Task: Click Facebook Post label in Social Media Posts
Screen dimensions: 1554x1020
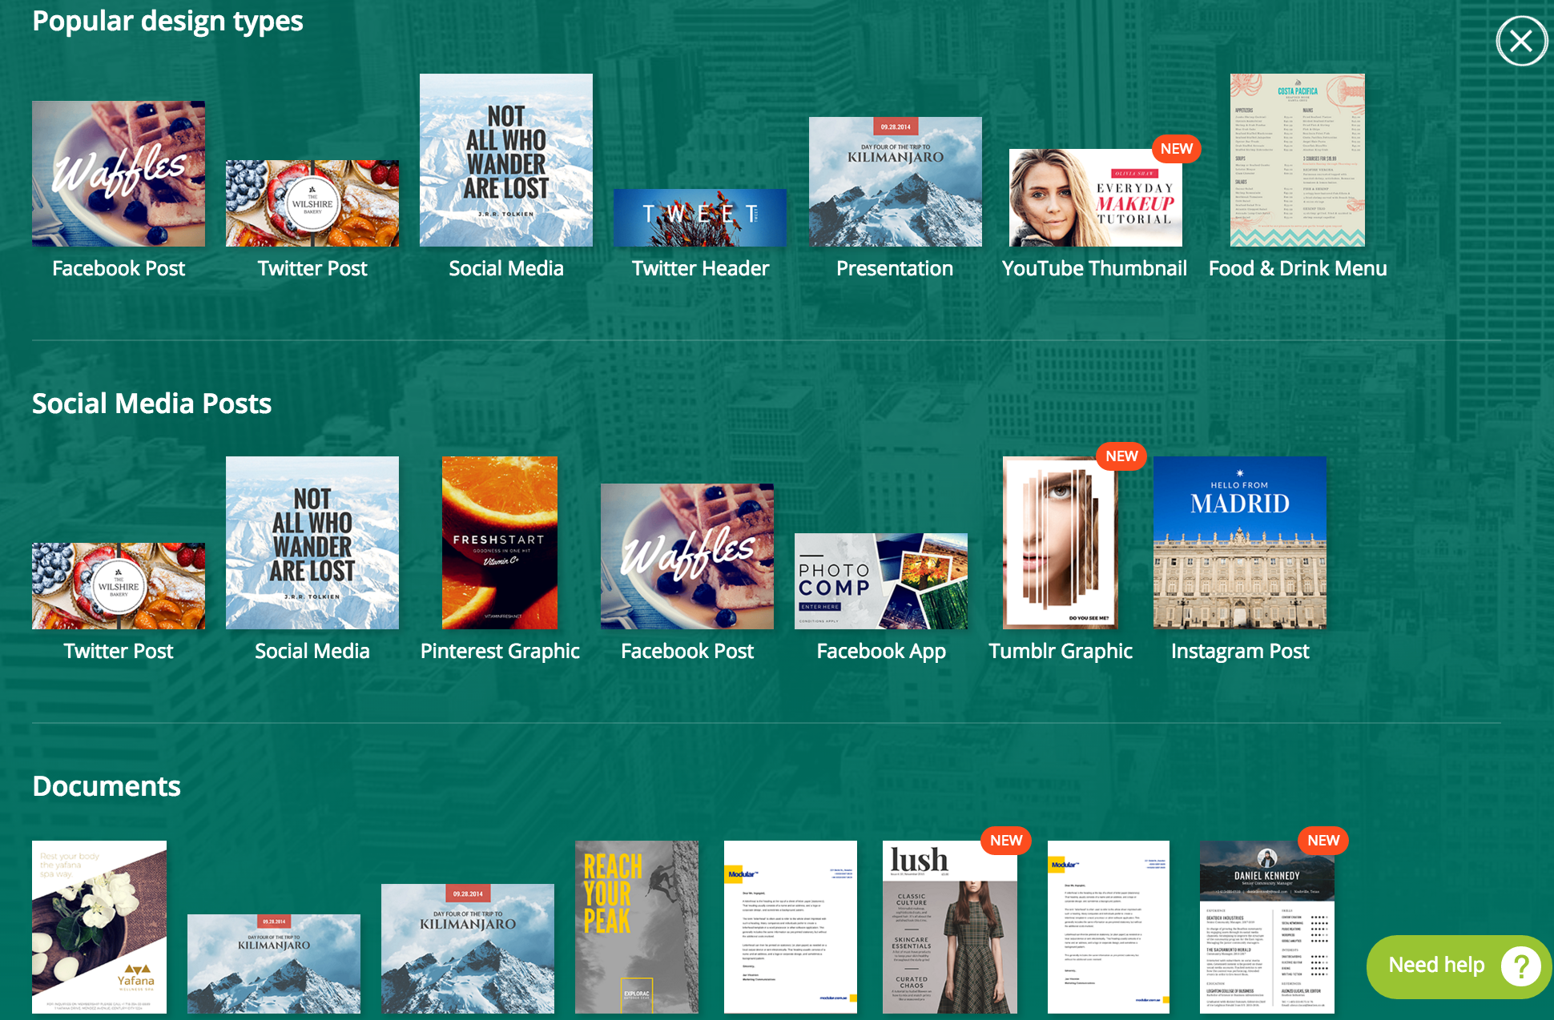Action: 687,651
